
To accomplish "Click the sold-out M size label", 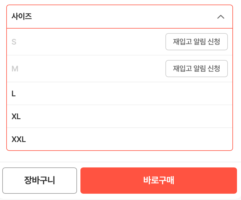I will click(15, 69).
